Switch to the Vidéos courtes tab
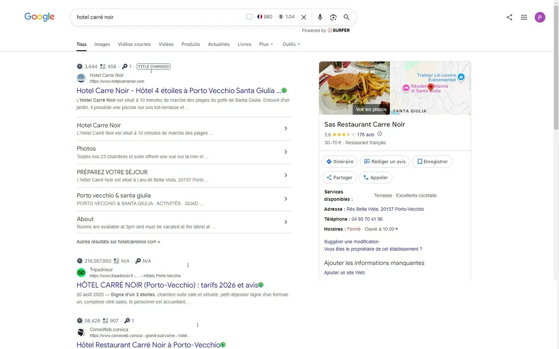This screenshot has width=559, height=349. click(134, 44)
